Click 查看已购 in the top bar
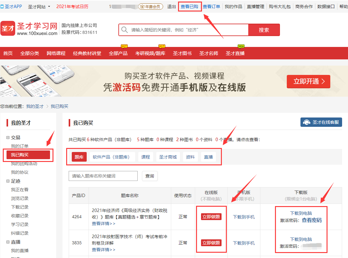The width and height of the screenshot is (348, 258). [190, 7]
